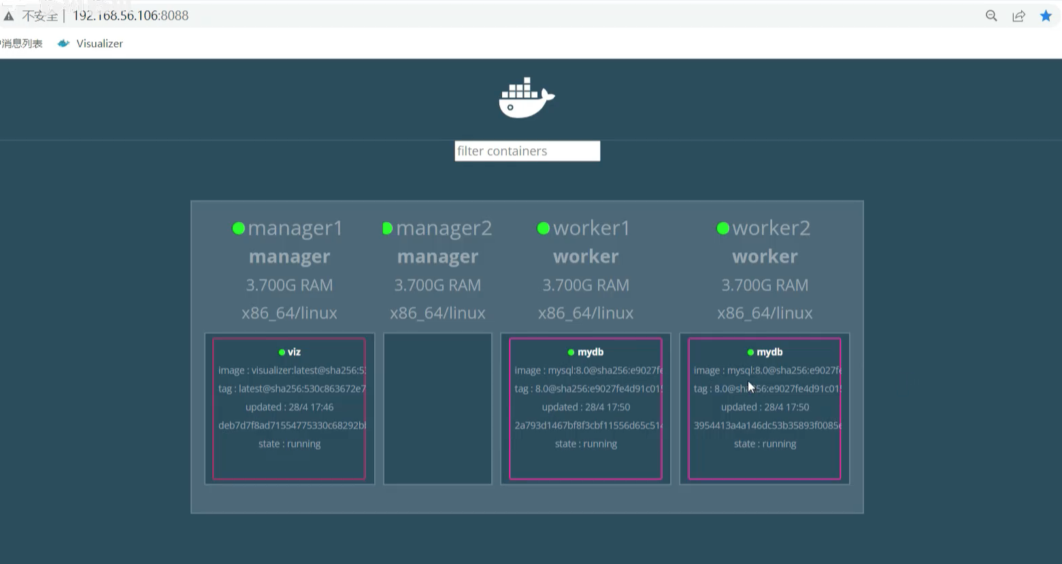The image size is (1062, 564).
Task: Click the Docker whale logo
Action: (527, 98)
